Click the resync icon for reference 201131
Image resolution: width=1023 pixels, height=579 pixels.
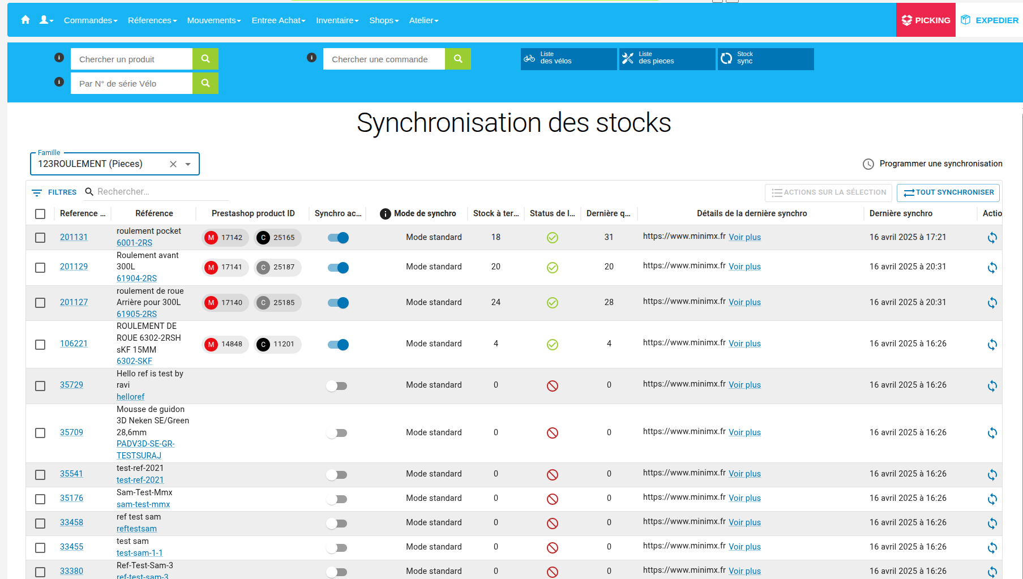coord(992,238)
